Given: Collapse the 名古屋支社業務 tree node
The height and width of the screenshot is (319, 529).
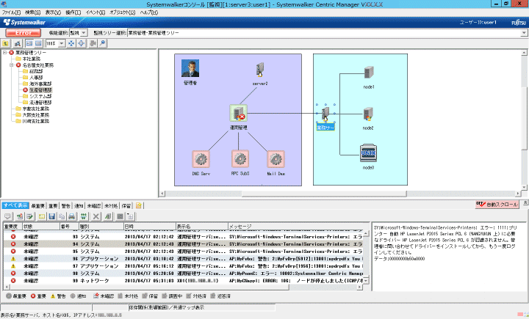Looking at the screenshot, I should point(12,65).
